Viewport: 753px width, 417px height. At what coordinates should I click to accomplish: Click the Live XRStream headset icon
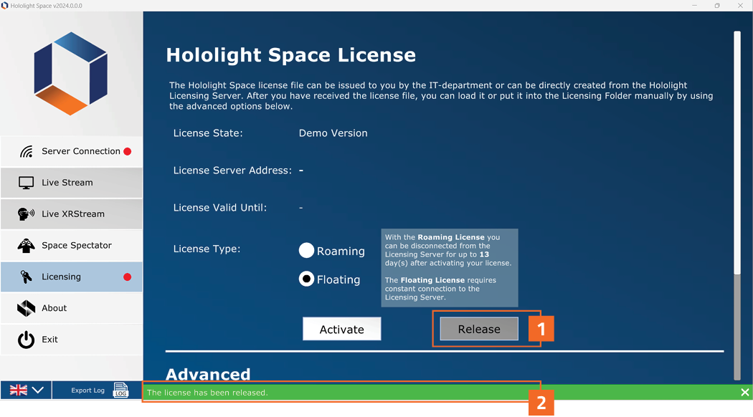(x=26, y=214)
